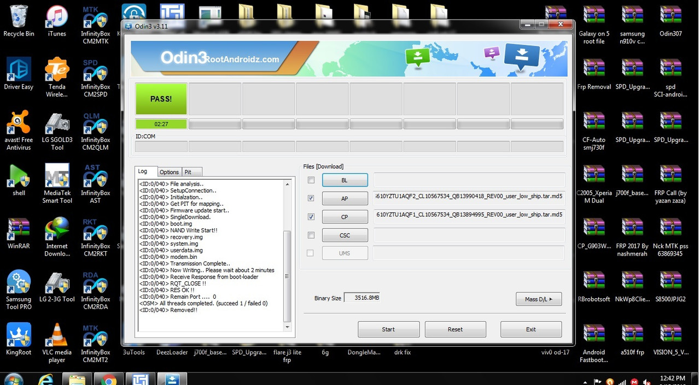Launch avast! Free Antivirus
700x385 pixels.
(19, 131)
